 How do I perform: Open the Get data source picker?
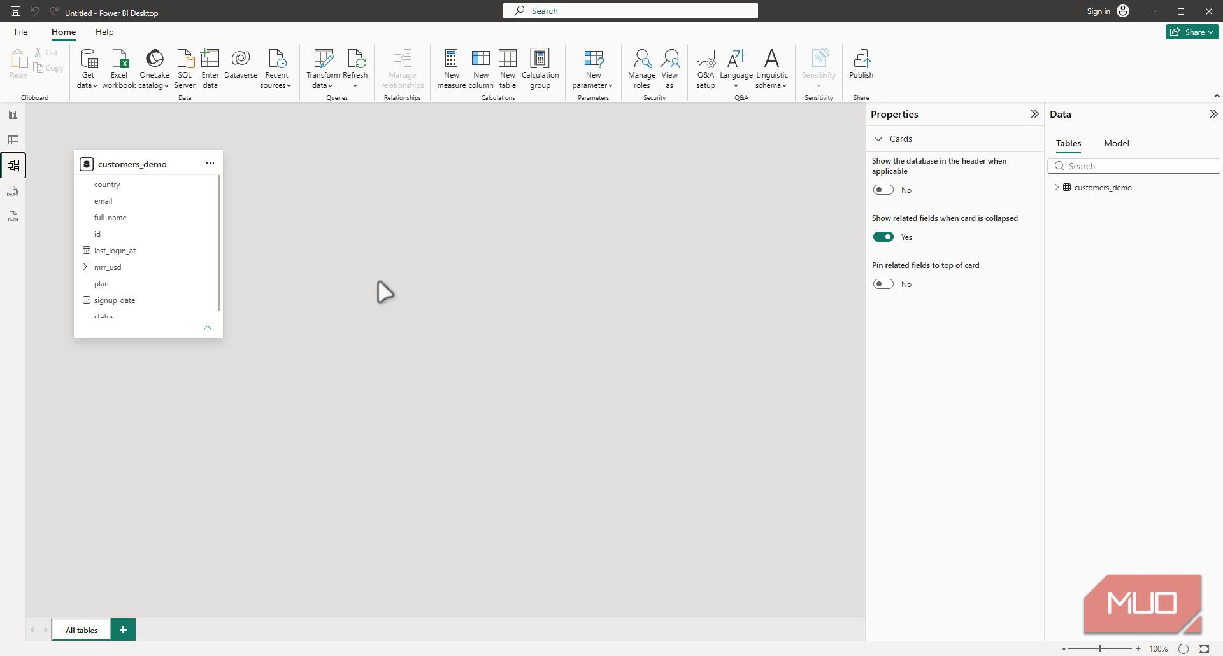(x=88, y=69)
